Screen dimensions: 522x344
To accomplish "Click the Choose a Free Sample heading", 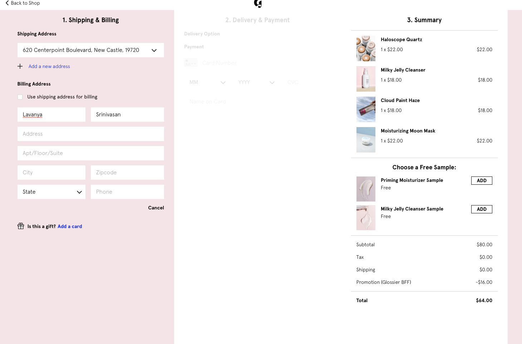I will tap(424, 167).
